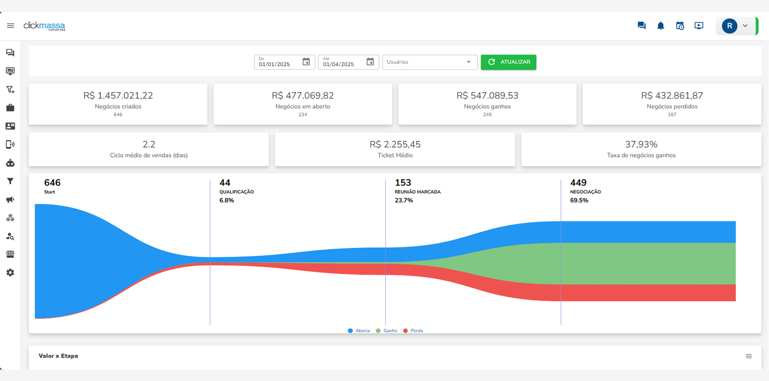Open the De date calendar picker
Viewport: 769px width, 381px height.
point(306,62)
